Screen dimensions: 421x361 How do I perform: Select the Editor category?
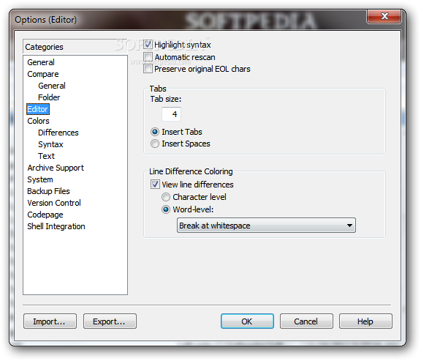tap(38, 109)
